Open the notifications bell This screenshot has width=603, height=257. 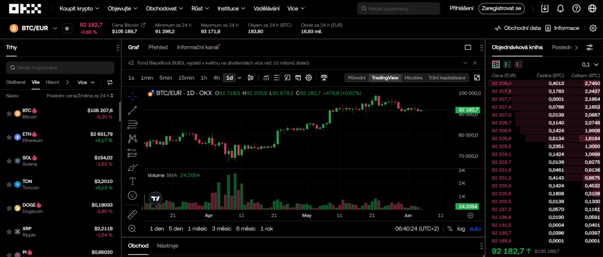point(561,8)
